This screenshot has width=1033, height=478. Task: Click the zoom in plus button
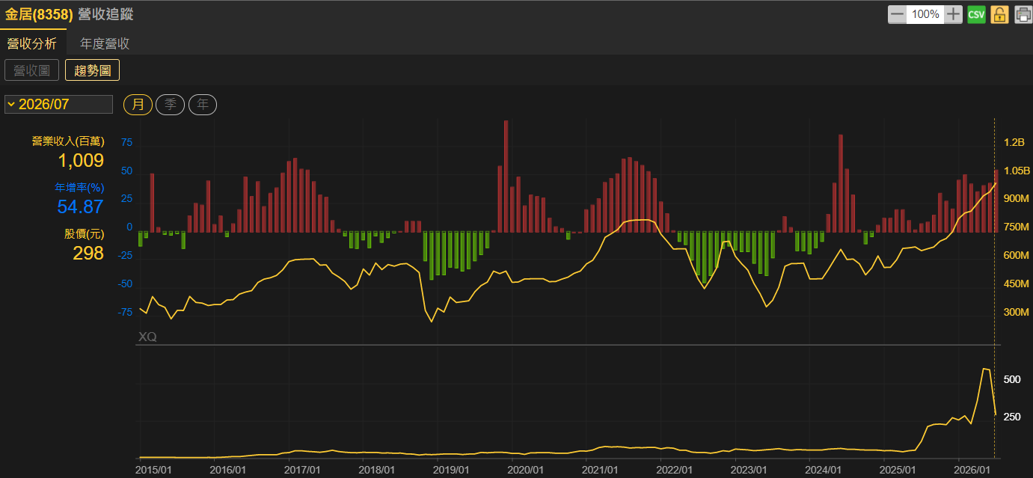point(953,14)
